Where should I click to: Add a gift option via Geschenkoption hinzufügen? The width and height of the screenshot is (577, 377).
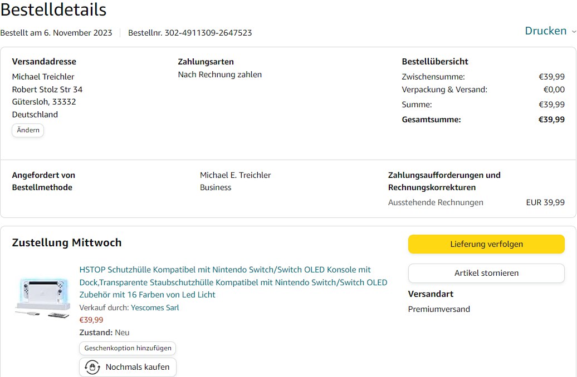click(x=128, y=348)
